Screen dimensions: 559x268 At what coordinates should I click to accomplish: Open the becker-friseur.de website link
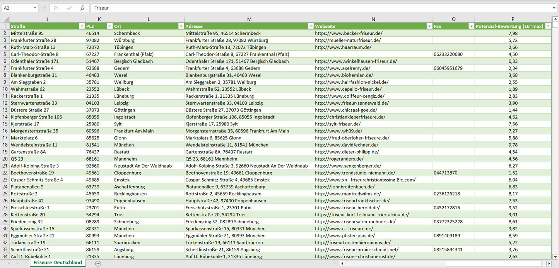click(349, 33)
